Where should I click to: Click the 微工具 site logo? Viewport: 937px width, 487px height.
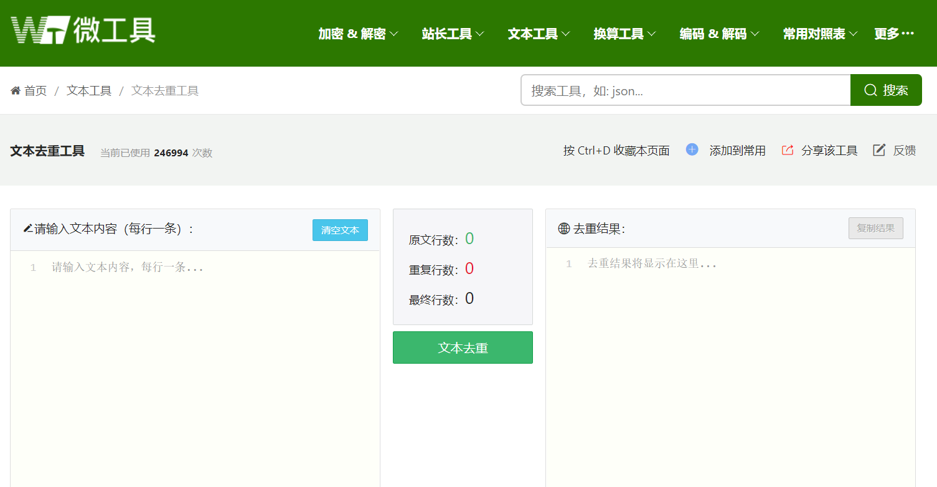[x=83, y=29]
